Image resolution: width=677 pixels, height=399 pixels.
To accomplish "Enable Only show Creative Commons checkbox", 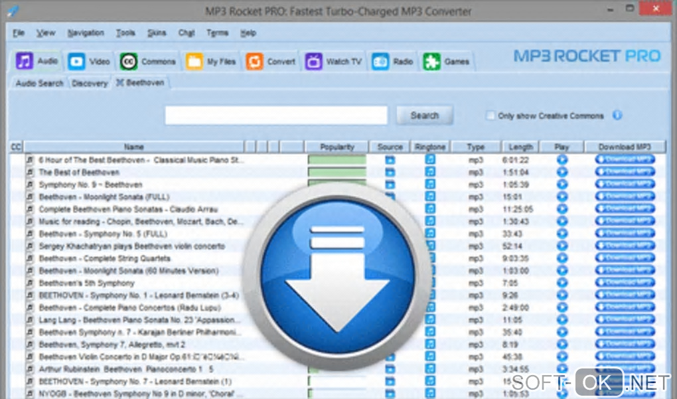I will coord(490,116).
